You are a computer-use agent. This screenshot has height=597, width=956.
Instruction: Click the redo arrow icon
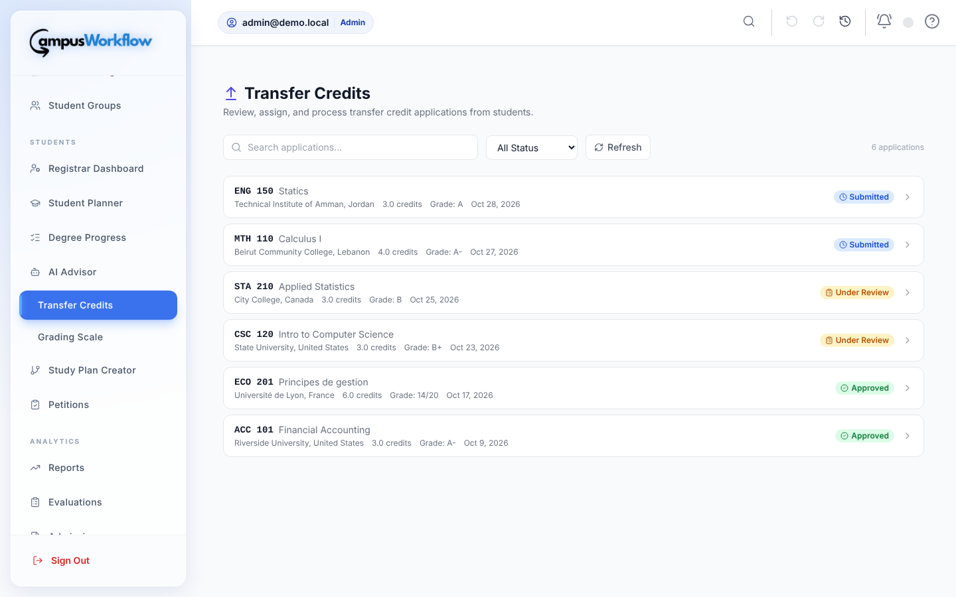point(819,21)
